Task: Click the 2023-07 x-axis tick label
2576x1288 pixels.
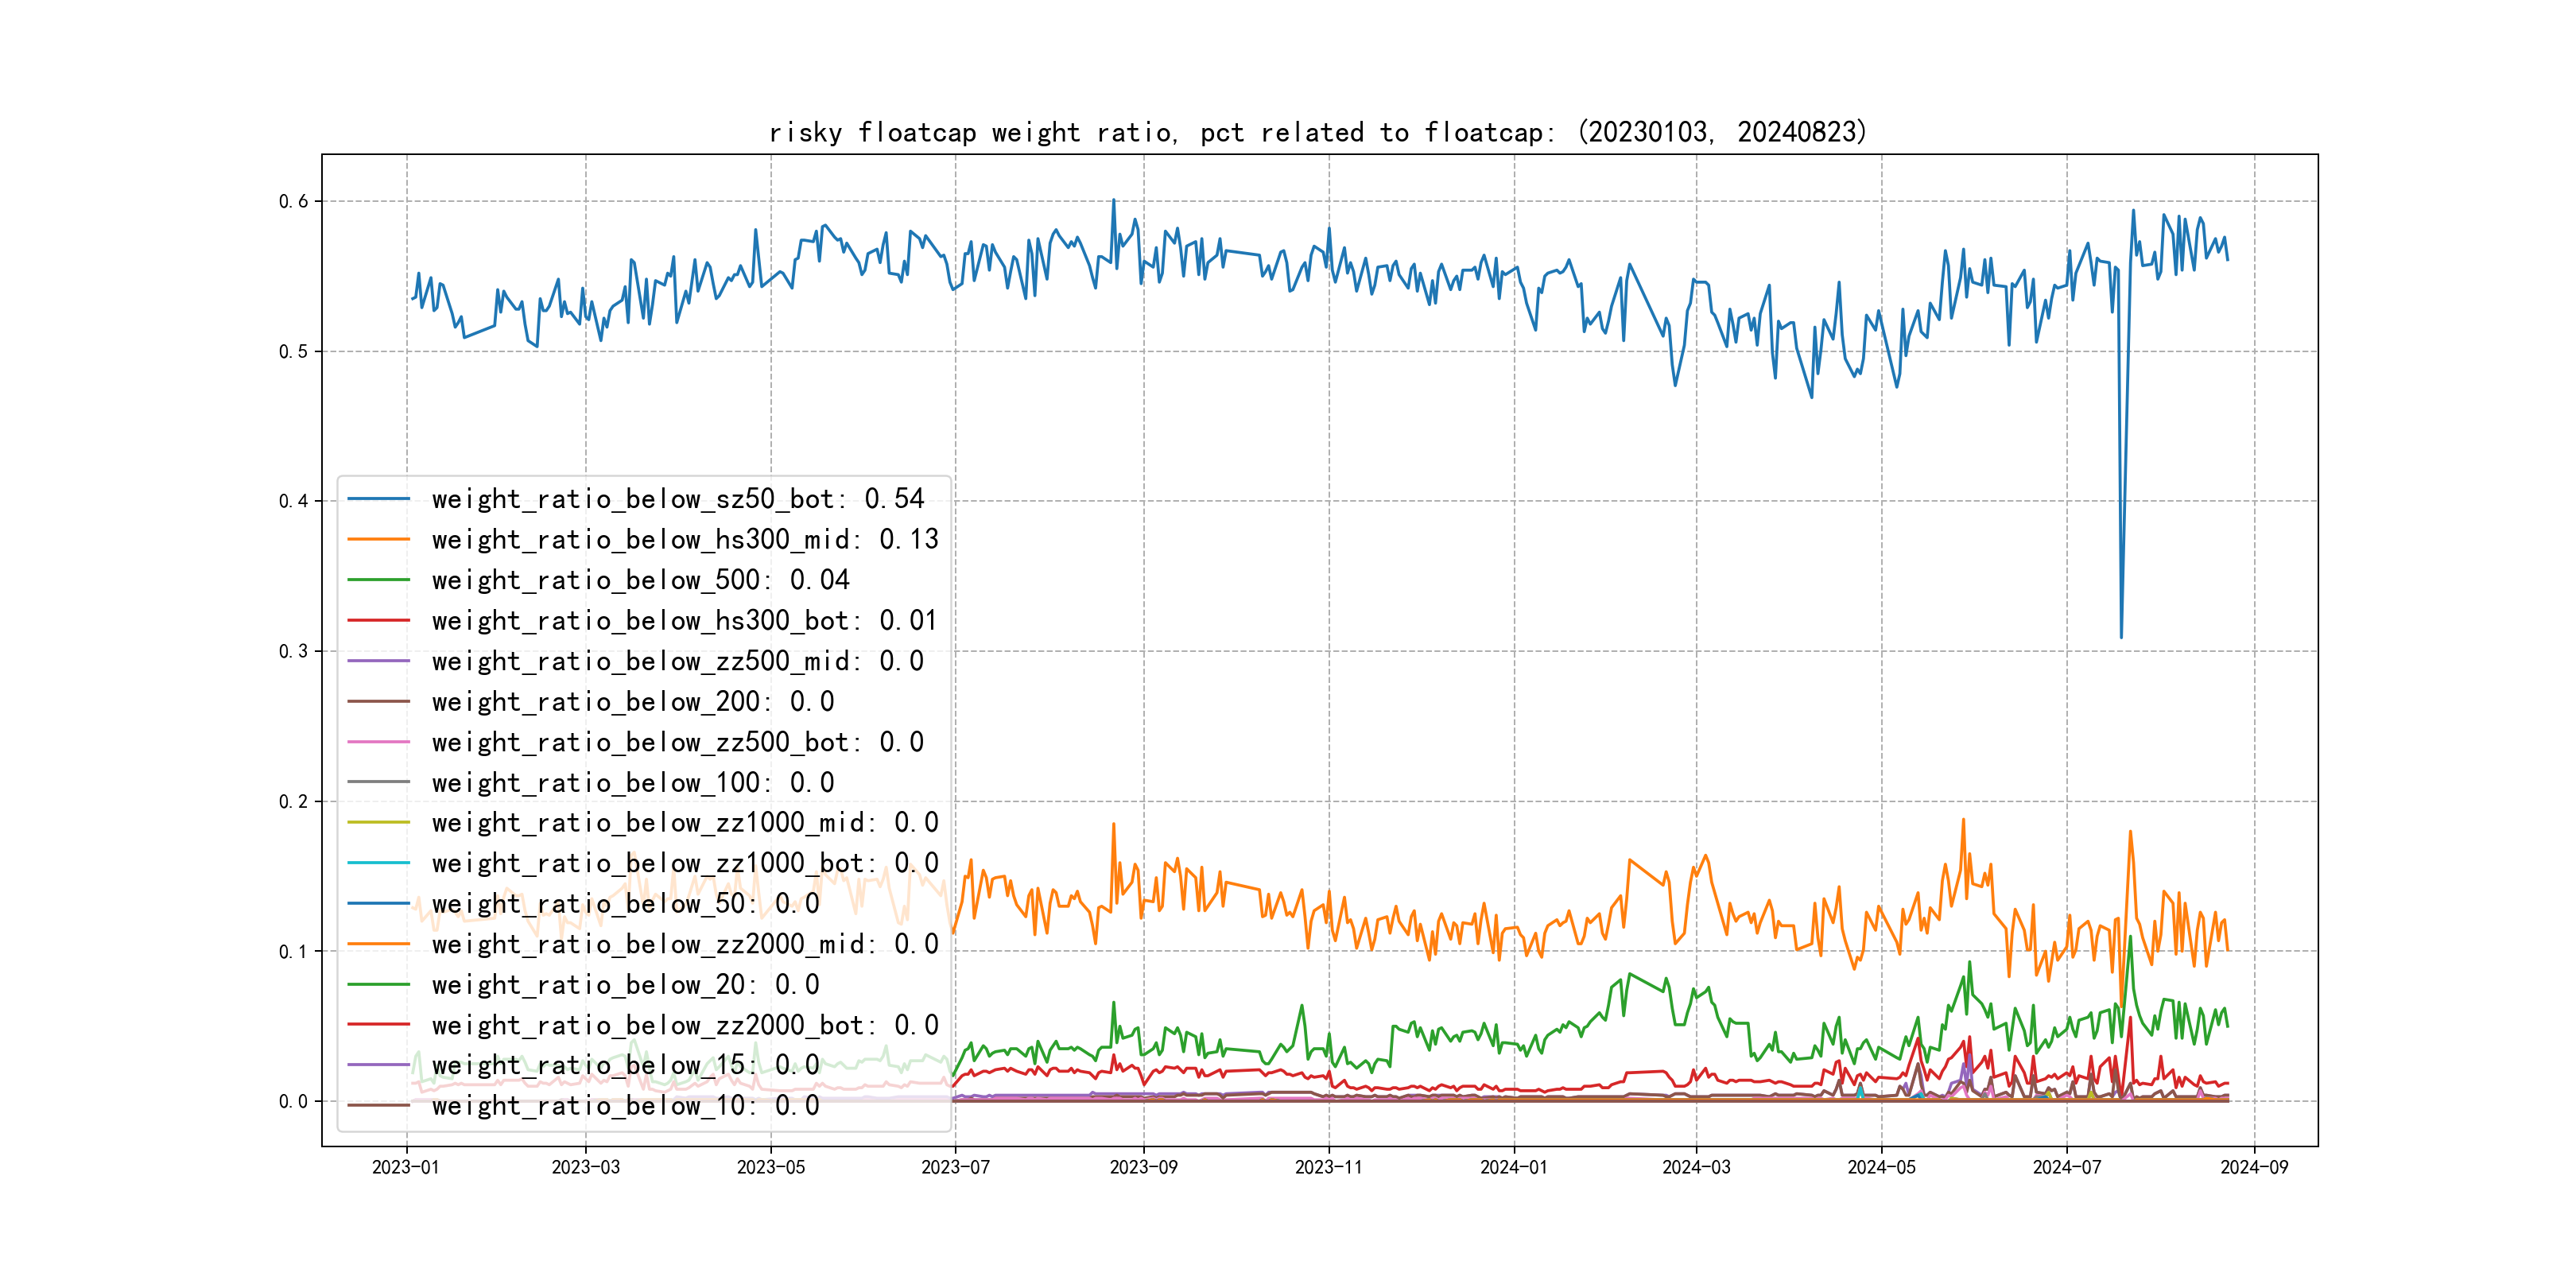Action: coord(954,1167)
